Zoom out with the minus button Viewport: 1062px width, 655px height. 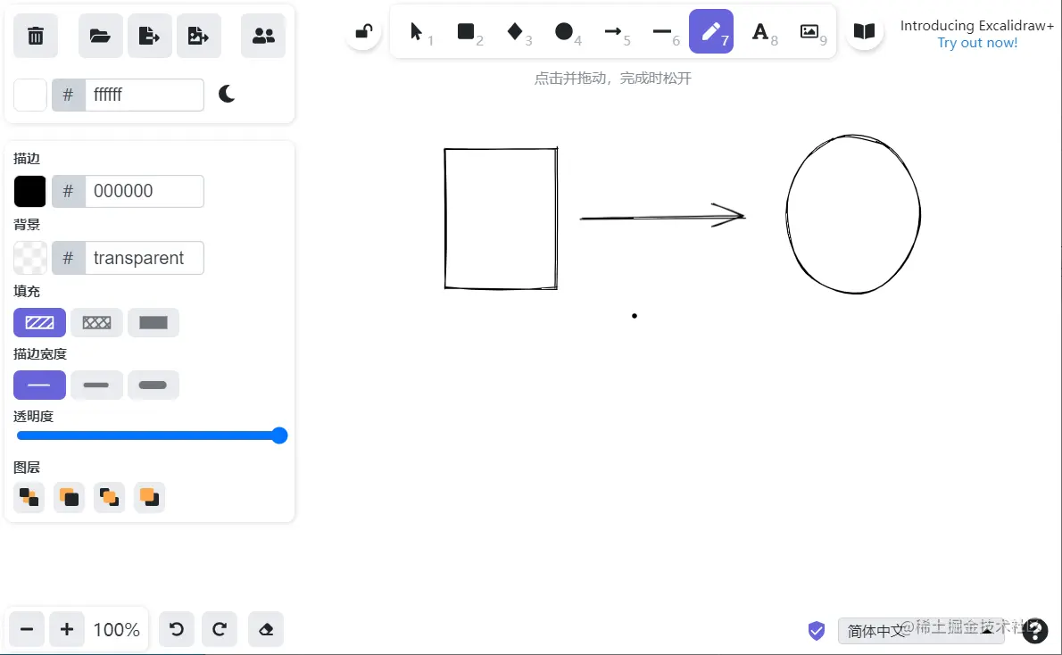pyautogui.click(x=27, y=629)
